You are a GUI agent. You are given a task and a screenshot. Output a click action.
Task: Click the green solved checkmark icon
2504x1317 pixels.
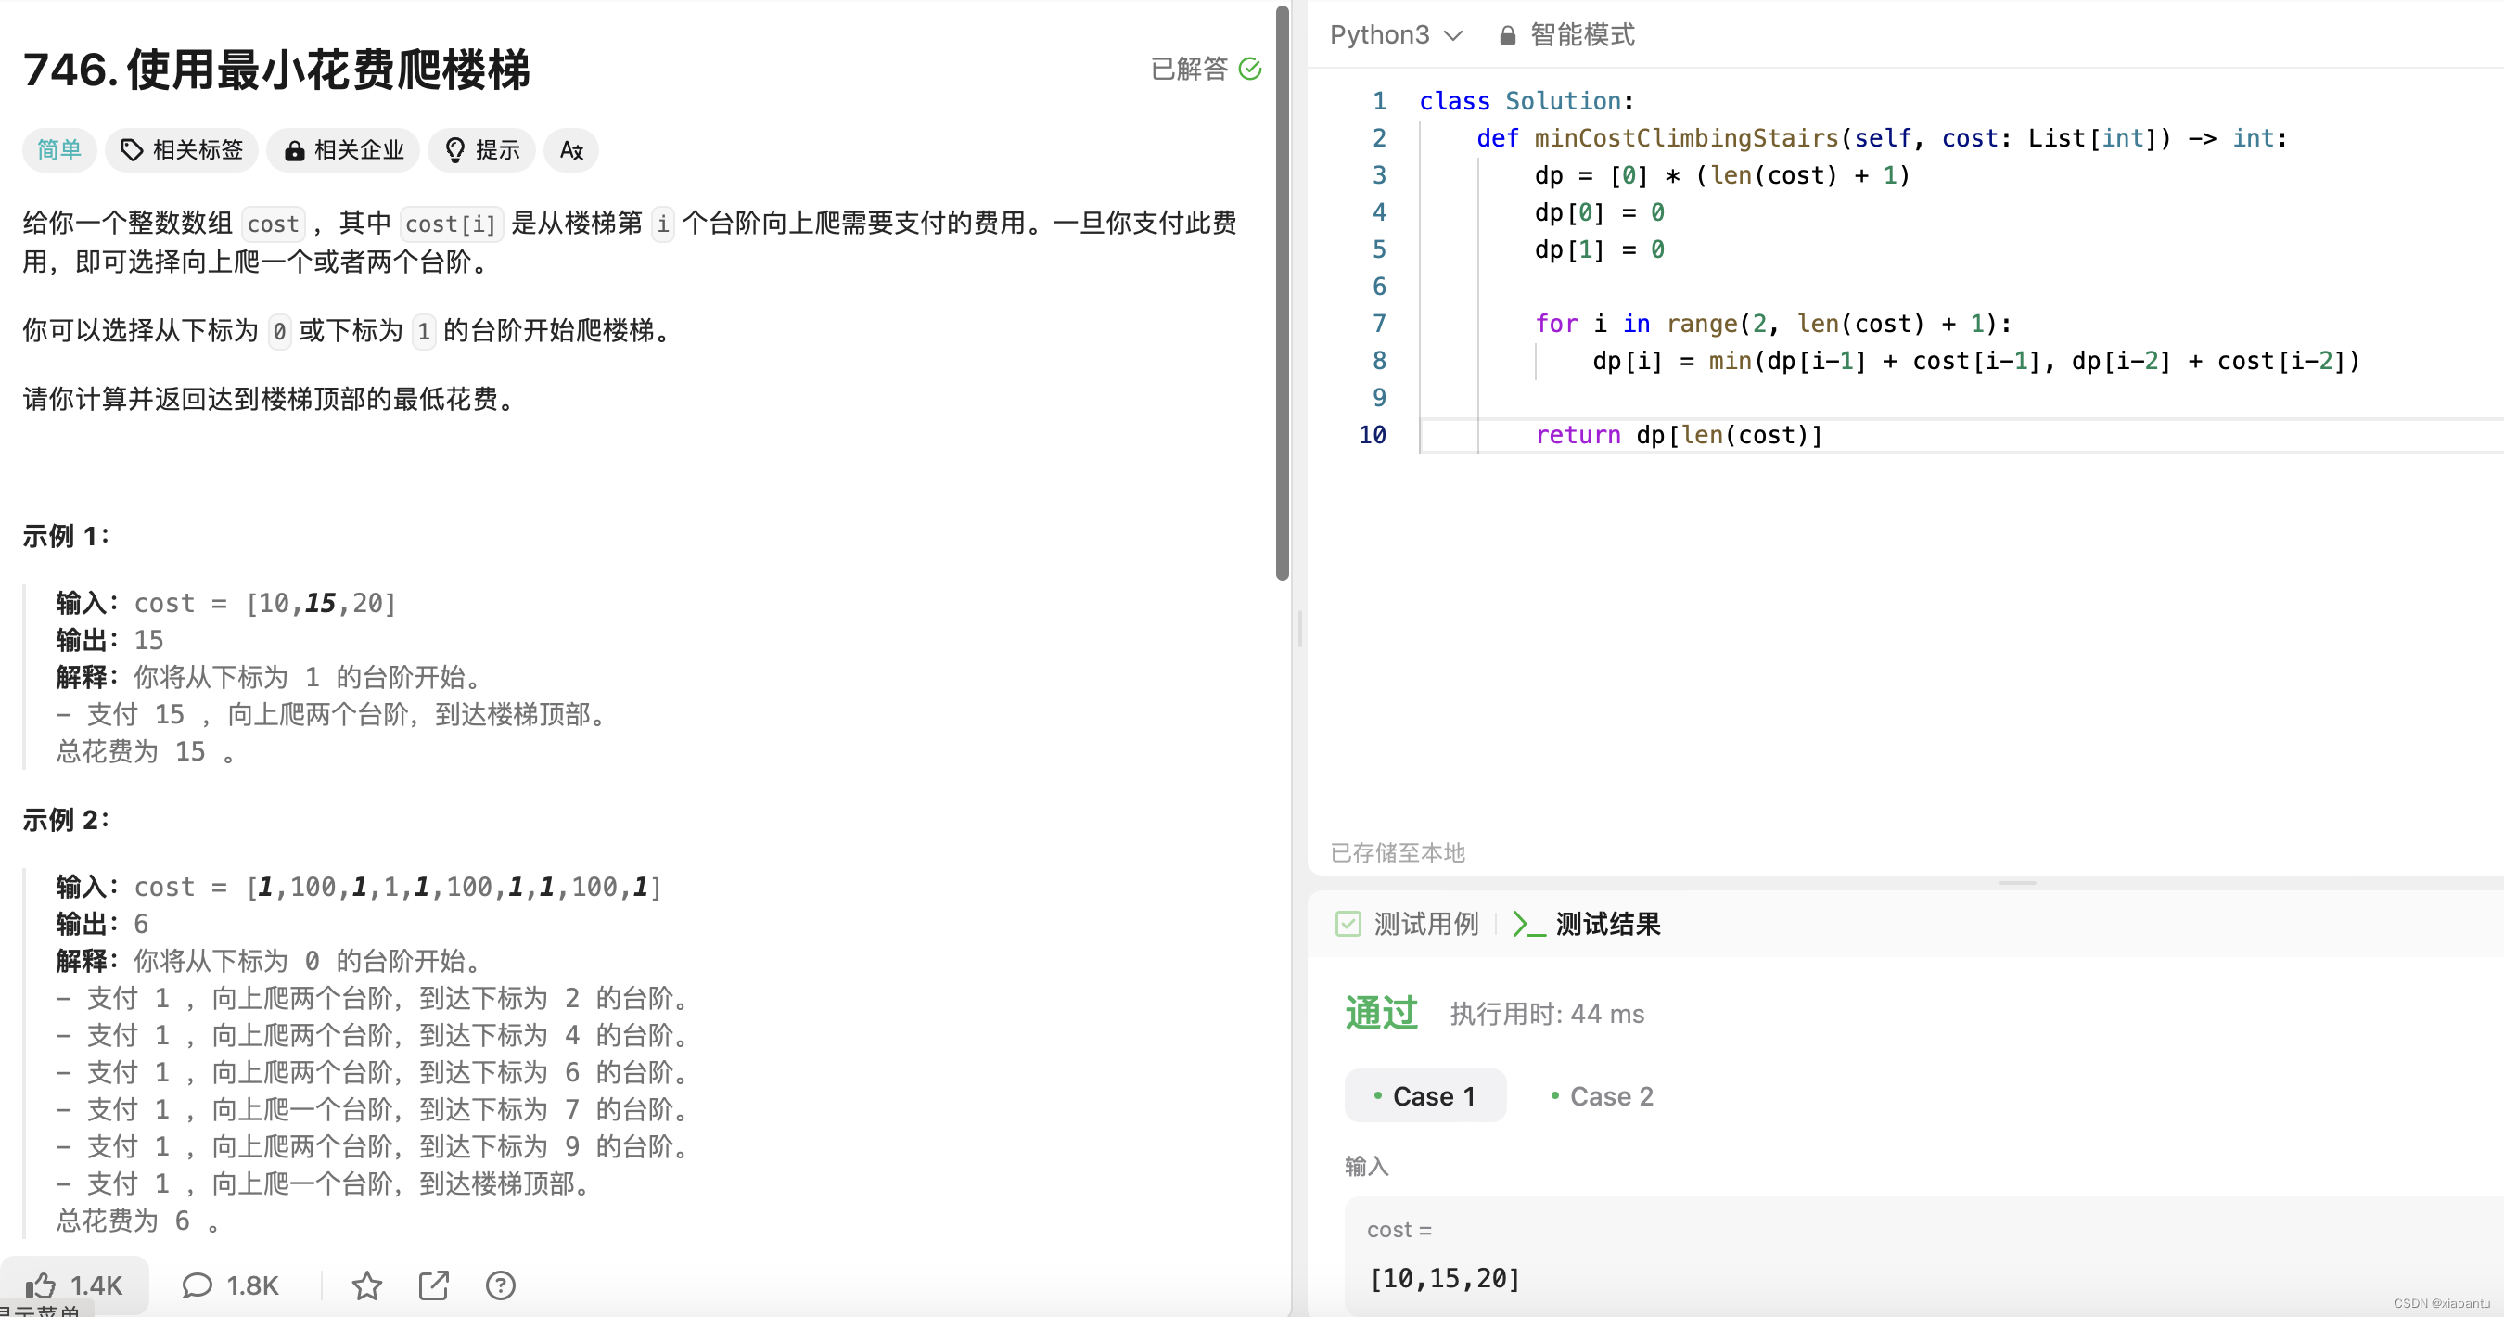click(1250, 69)
